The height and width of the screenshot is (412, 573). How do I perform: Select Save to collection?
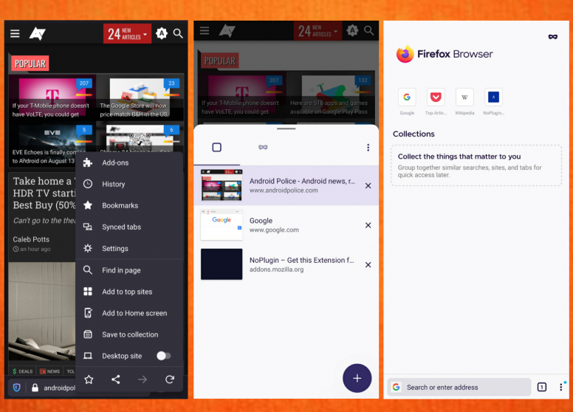pos(129,334)
